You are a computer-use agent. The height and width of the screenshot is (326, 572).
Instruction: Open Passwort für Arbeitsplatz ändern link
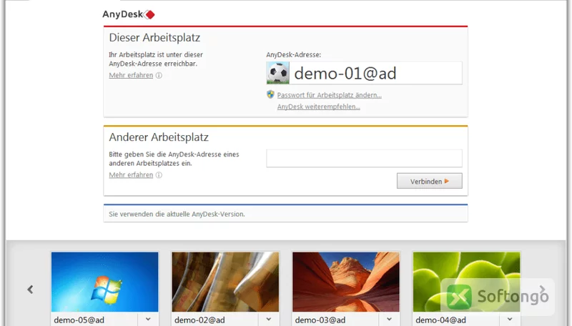pos(329,95)
